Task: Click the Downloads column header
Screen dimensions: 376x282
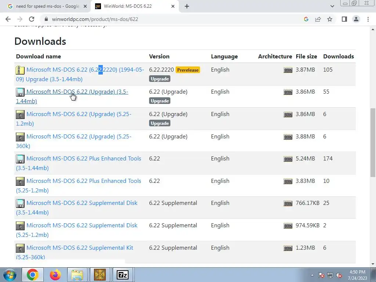Action: click(338, 56)
